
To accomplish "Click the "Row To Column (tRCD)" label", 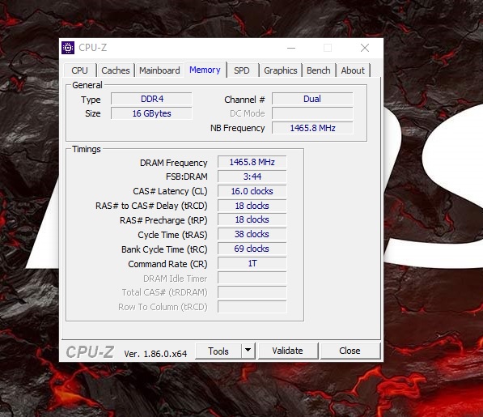I will (163, 307).
